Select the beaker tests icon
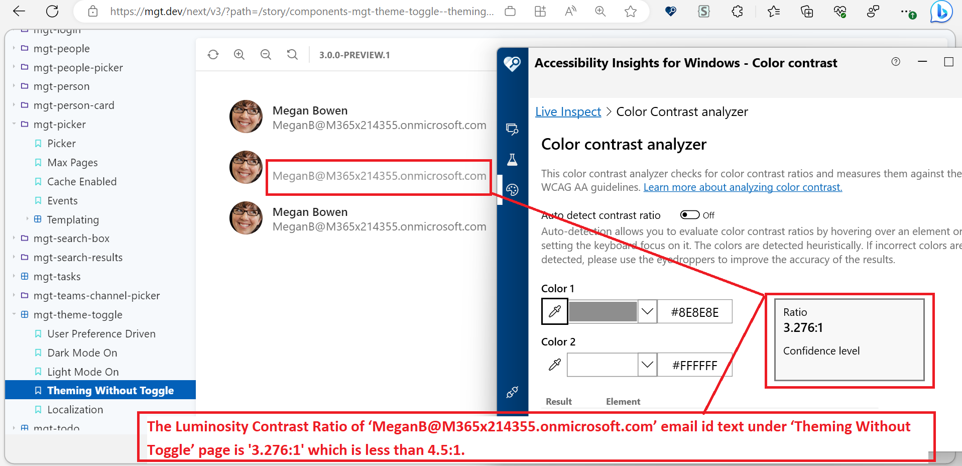The image size is (962, 466). pos(512,160)
